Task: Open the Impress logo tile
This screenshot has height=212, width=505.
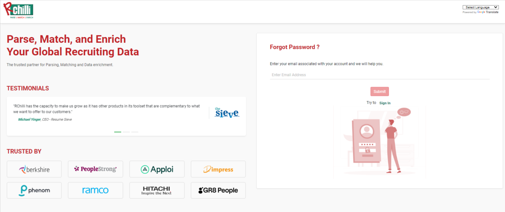Action: coord(218,169)
